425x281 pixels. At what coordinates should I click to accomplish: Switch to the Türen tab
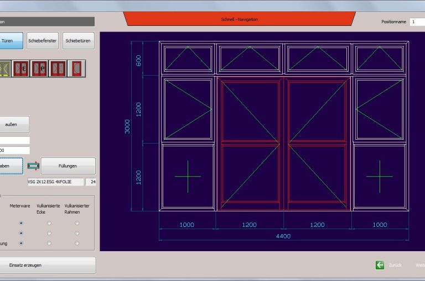[x=11, y=40]
